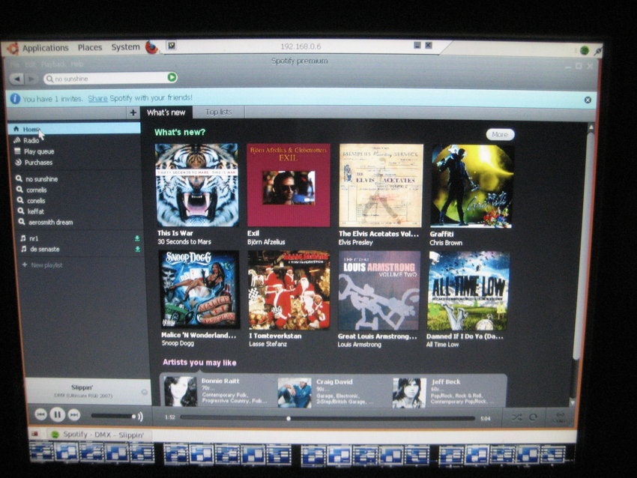Viewport: 637px width, 478px height.
Task: Open the 'nr1' playlist
Action: tap(33, 238)
